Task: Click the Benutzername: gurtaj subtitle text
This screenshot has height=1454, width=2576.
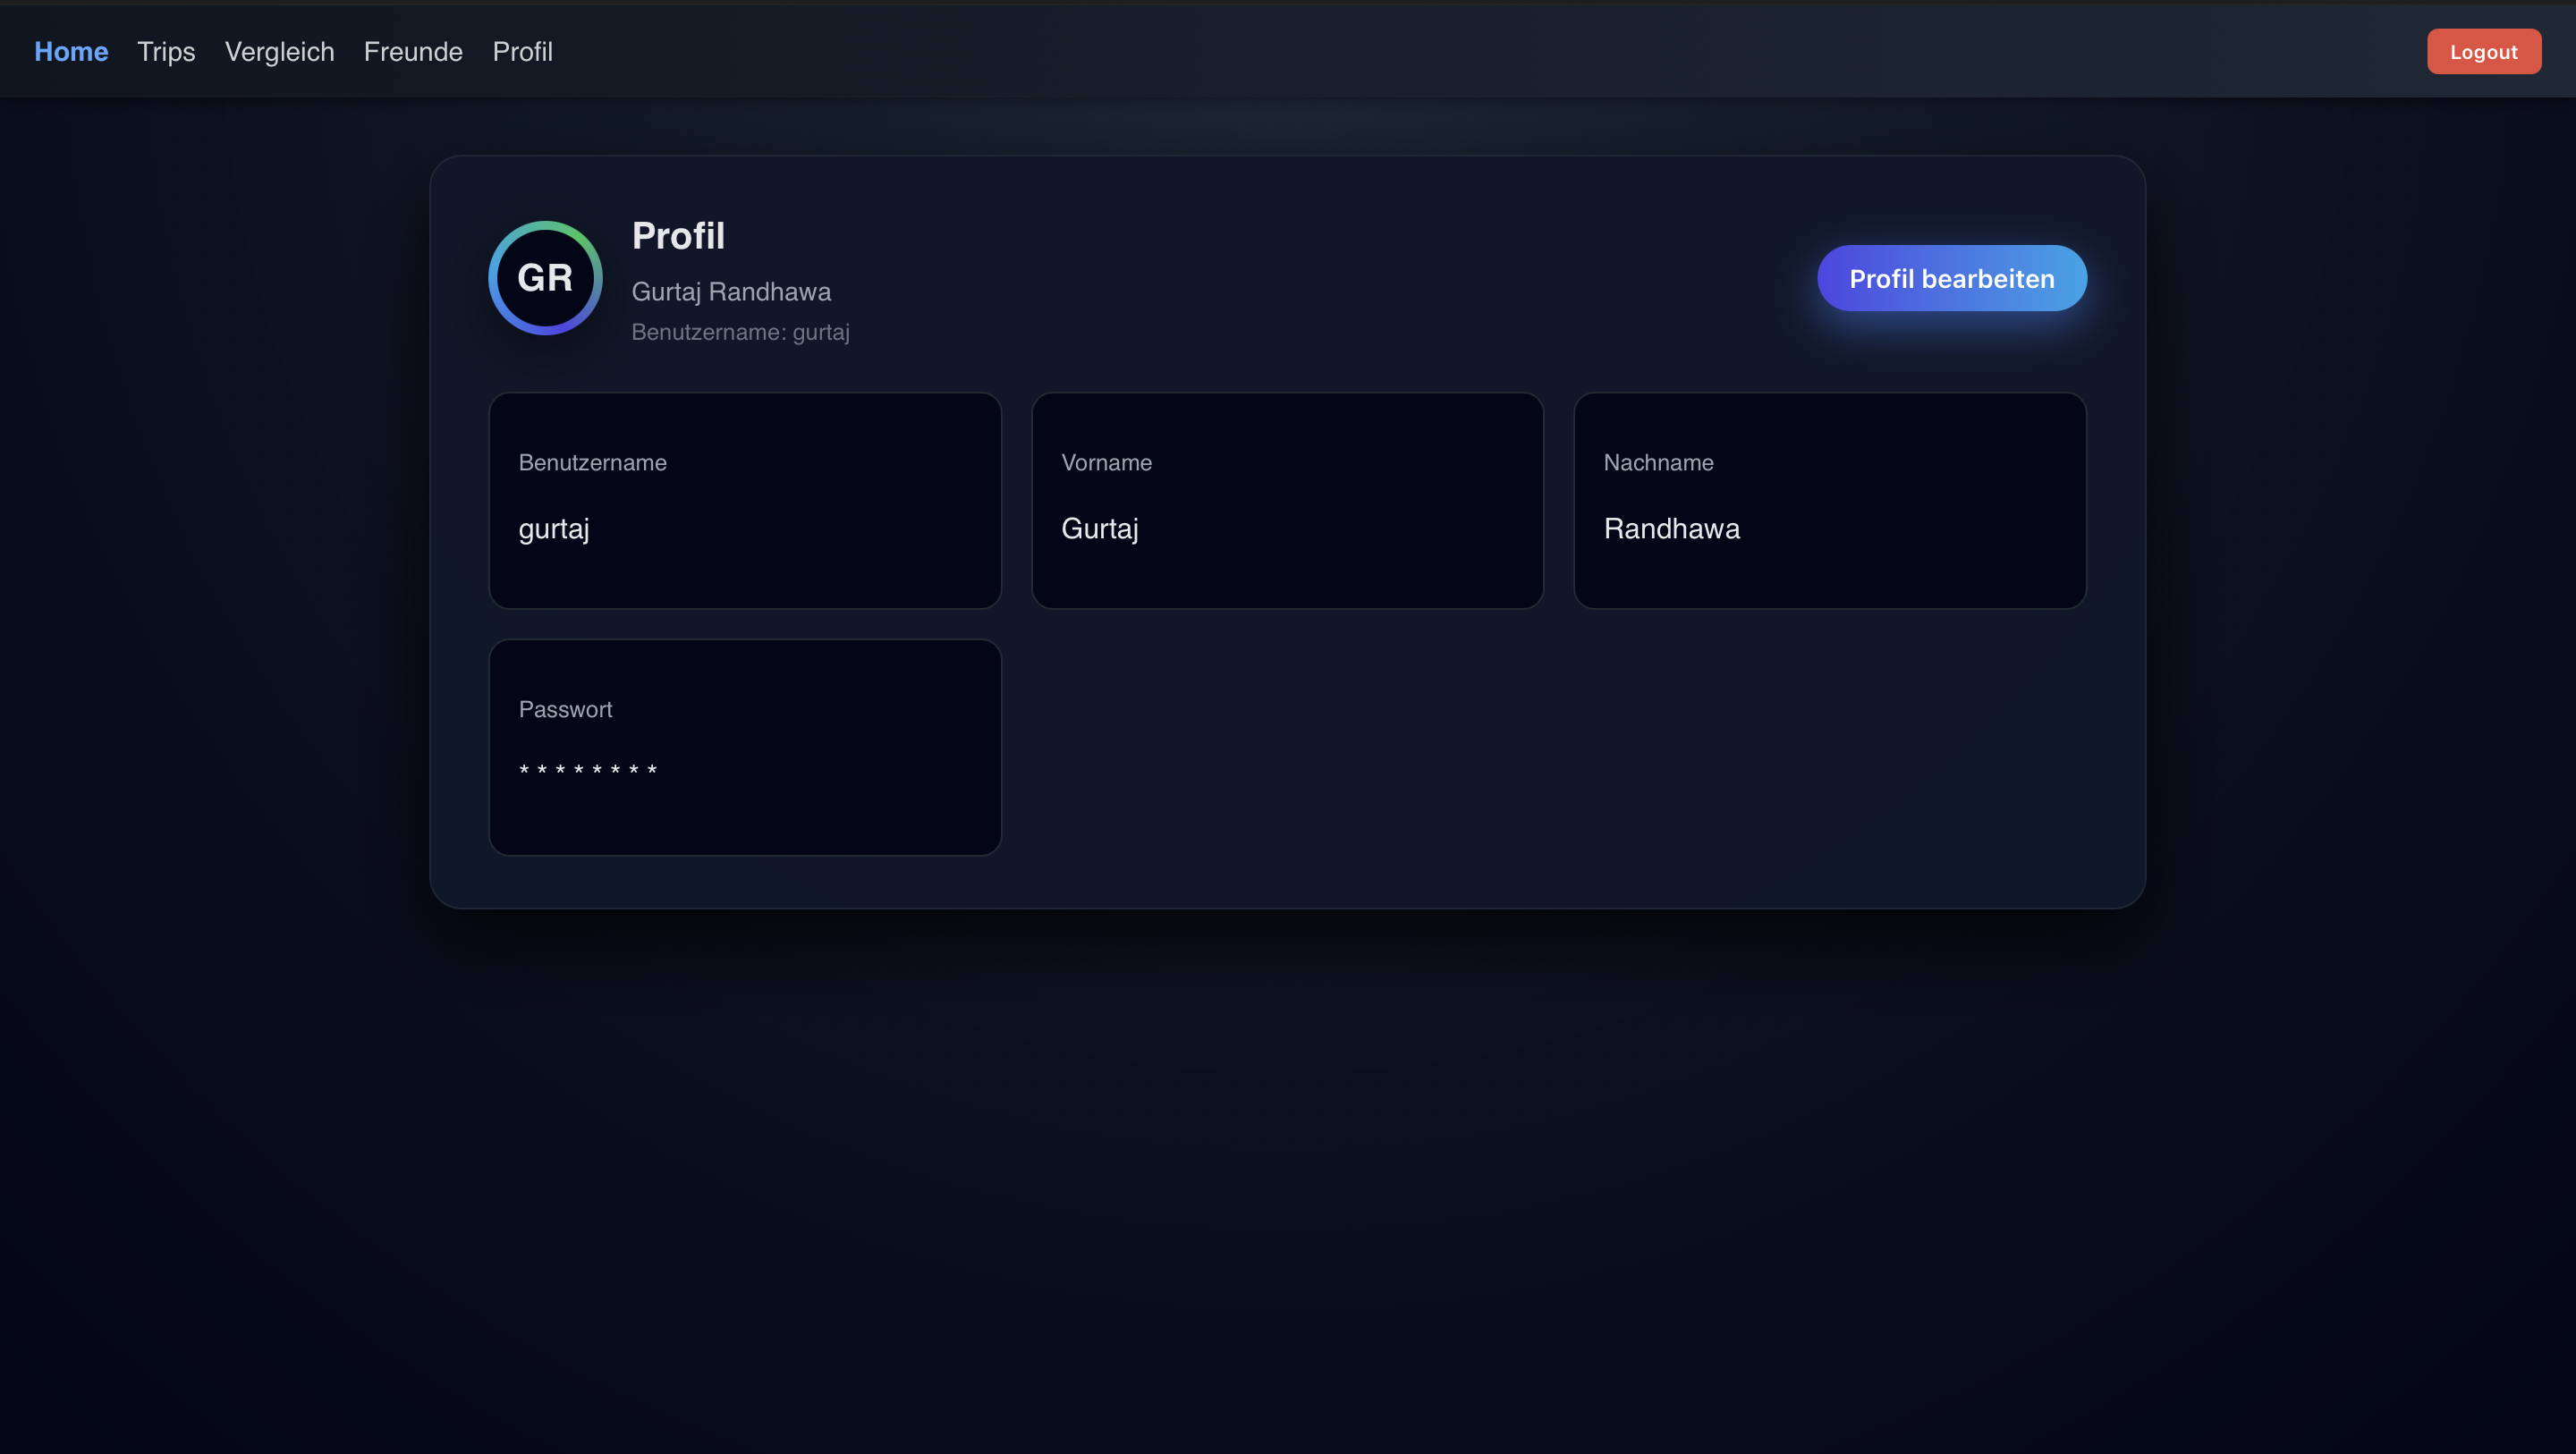Action: tap(741, 332)
